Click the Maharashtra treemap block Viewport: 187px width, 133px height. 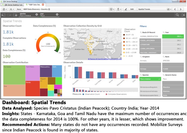point(46,71)
